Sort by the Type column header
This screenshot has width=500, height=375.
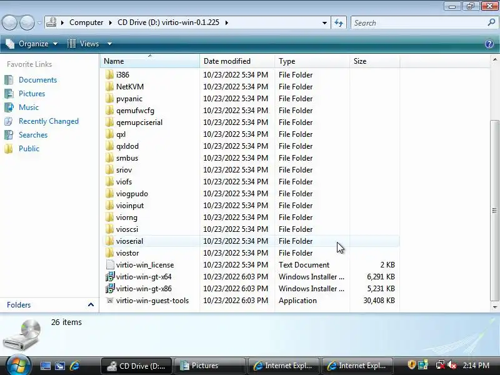(x=312, y=61)
